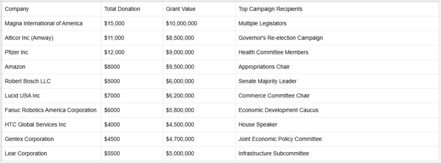Select the Total Donation header cell
Image resolution: width=441 pixels, height=163 pixels.
132,9
